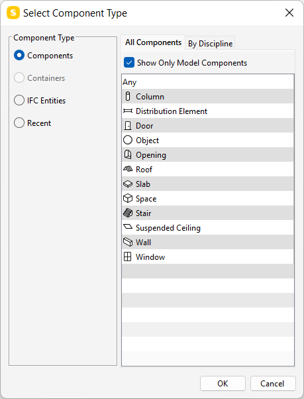304x399 pixels.
Task: Confirm selection with OK button
Action: point(223,383)
